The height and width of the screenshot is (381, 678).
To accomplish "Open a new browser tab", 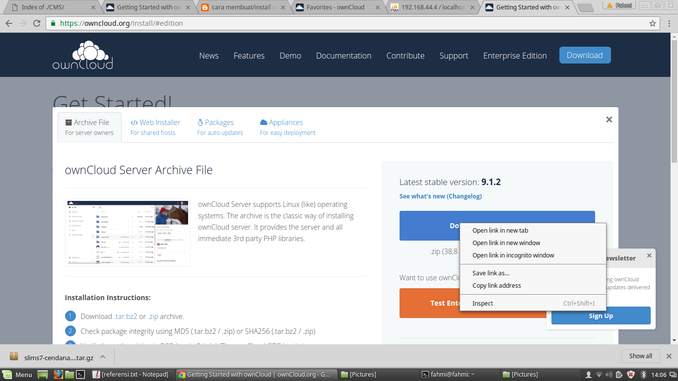I will click(586, 7).
